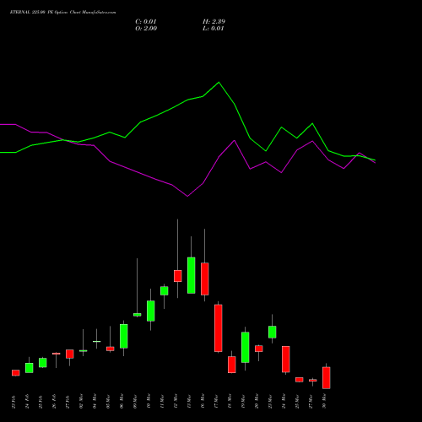Viewport: 422px width, 422px height.
Task: Click the 24 Mar date label
Action: [284, 401]
